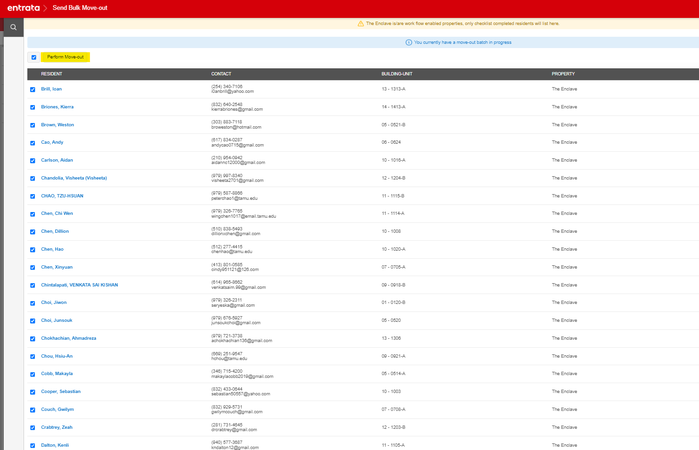Viewport: 699px width, 450px height.
Task: Click the Entrata logo
Action: 24,8
